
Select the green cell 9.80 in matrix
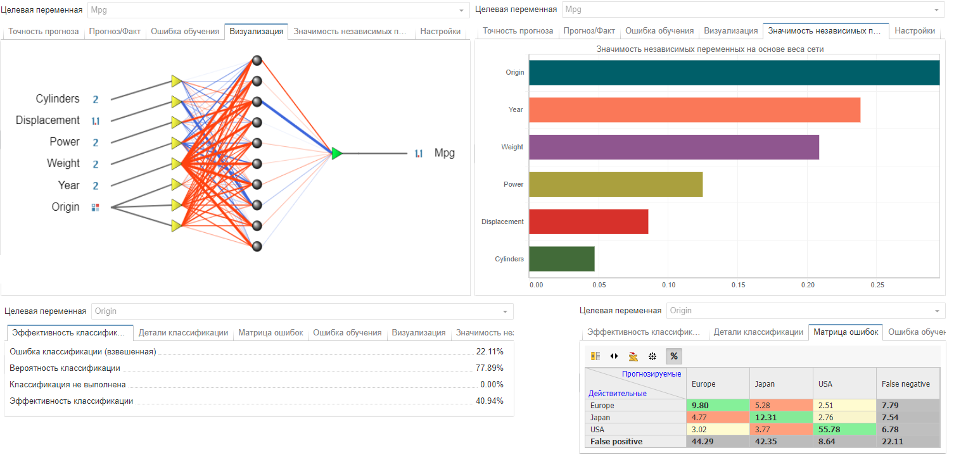(x=718, y=406)
